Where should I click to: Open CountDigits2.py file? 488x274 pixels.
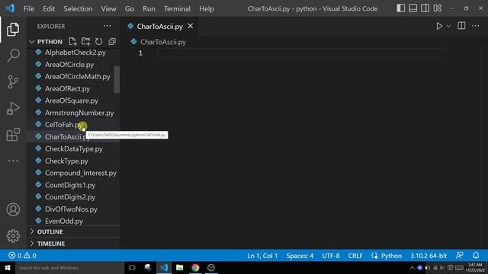click(71, 197)
